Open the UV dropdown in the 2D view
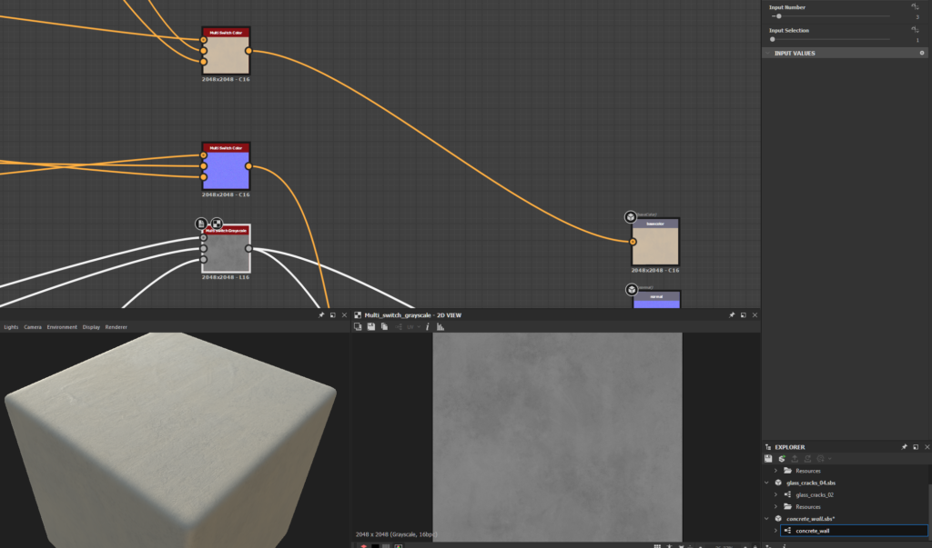 (x=413, y=327)
